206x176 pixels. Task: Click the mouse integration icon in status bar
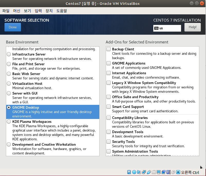pyautogui.click(x=173, y=172)
